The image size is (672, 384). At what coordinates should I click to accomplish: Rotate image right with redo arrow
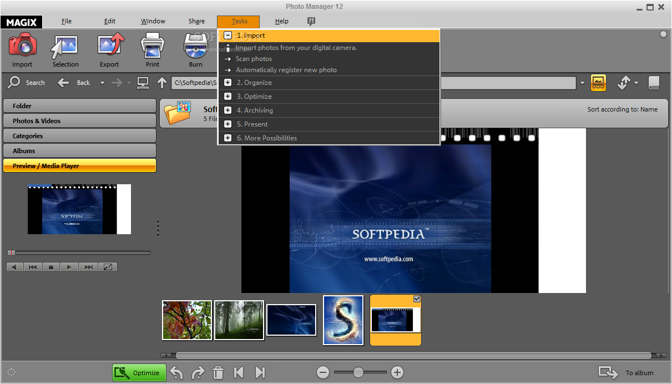pyautogui.click(x=198, y=372)
